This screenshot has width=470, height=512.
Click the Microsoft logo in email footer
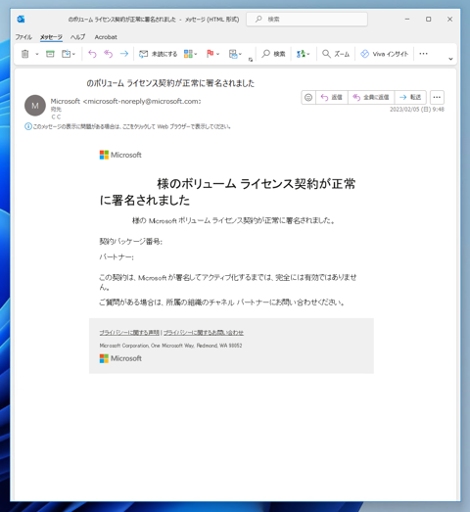120,358
